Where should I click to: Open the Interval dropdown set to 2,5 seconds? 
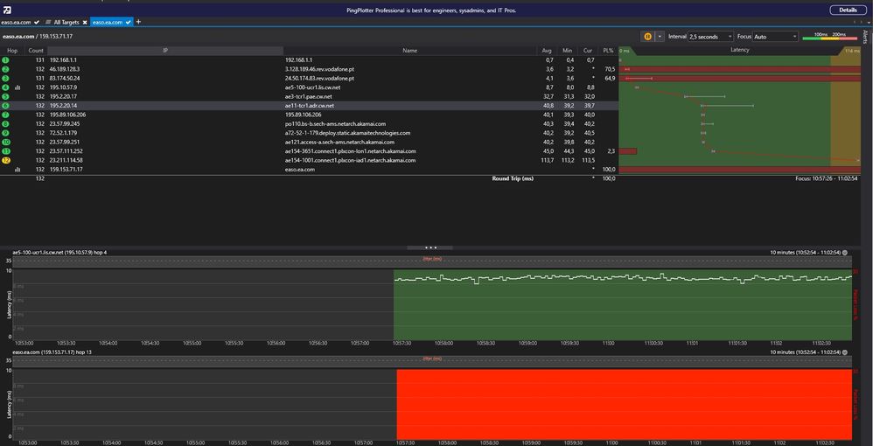(x=710, y=37)
